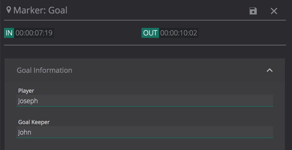Click the map pin marker icon
Screen dimensions: 292x150
(9, 10)
